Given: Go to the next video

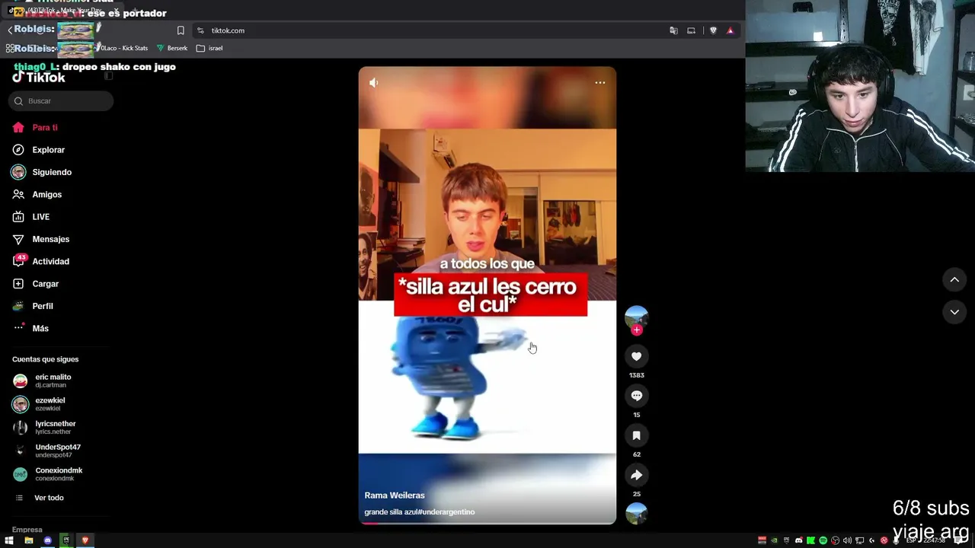Looking at the screenshot, I should click(954, 312).
